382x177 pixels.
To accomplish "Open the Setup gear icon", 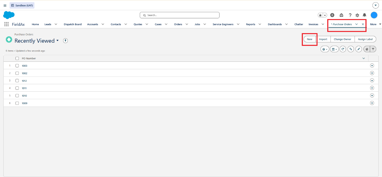I will [x=357, y=15].
